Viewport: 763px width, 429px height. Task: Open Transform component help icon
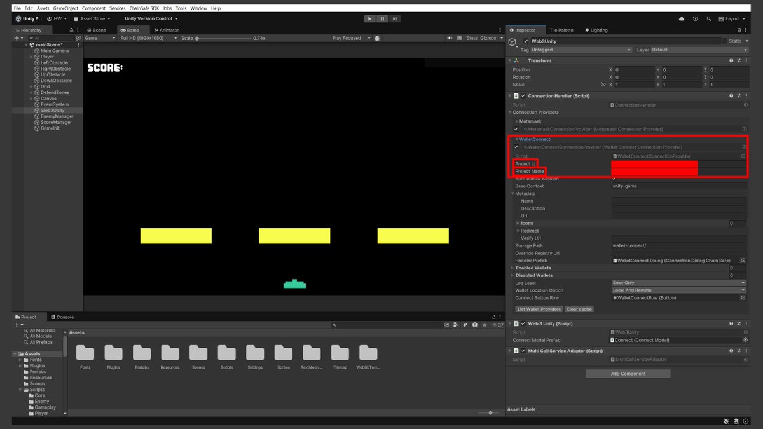point(731,60)
